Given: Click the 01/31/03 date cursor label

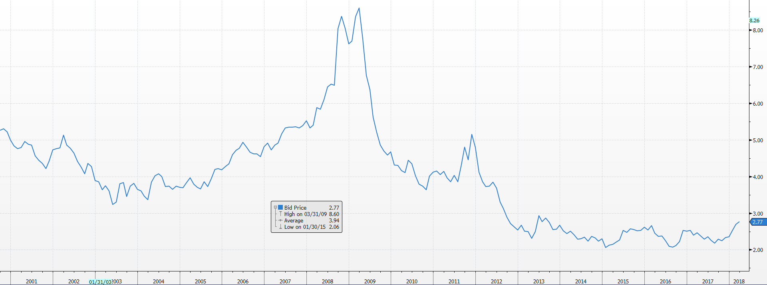Looking at the screenshot, I should click(100, 282).
